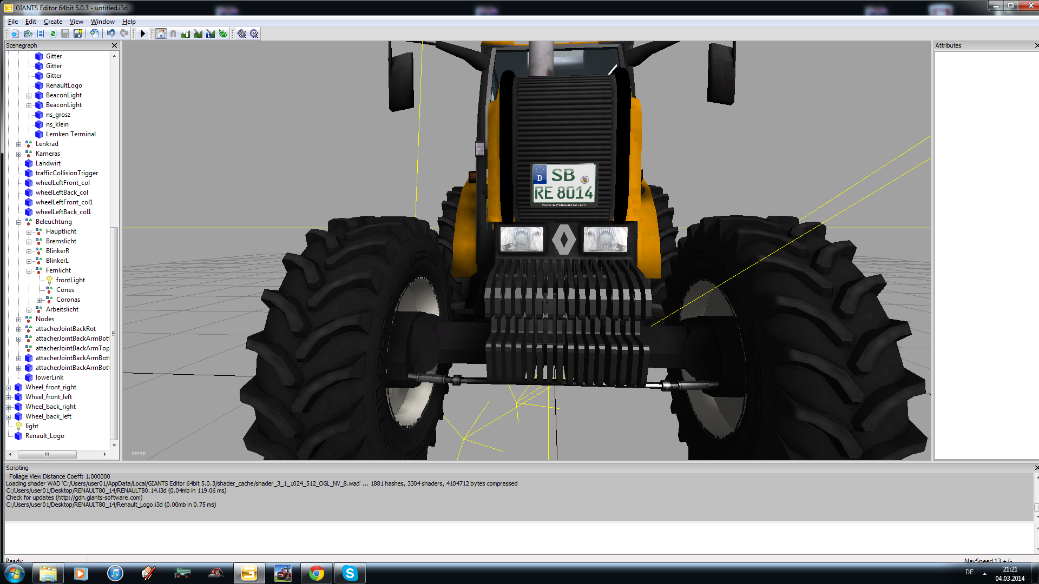
Task: Select the Terrain foliage paint icon
Action: [x=223, y=34]
